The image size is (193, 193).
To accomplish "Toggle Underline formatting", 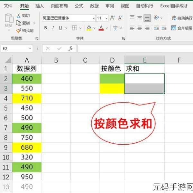I will coord(60,28).
